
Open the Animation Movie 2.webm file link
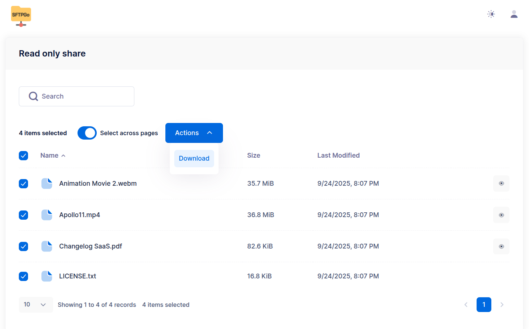98,184
